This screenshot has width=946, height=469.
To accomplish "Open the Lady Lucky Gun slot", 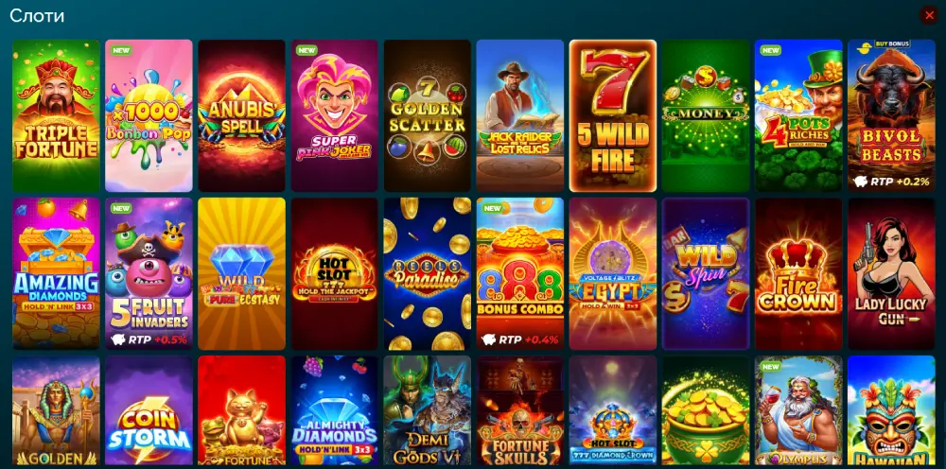I will click(892, 273).
